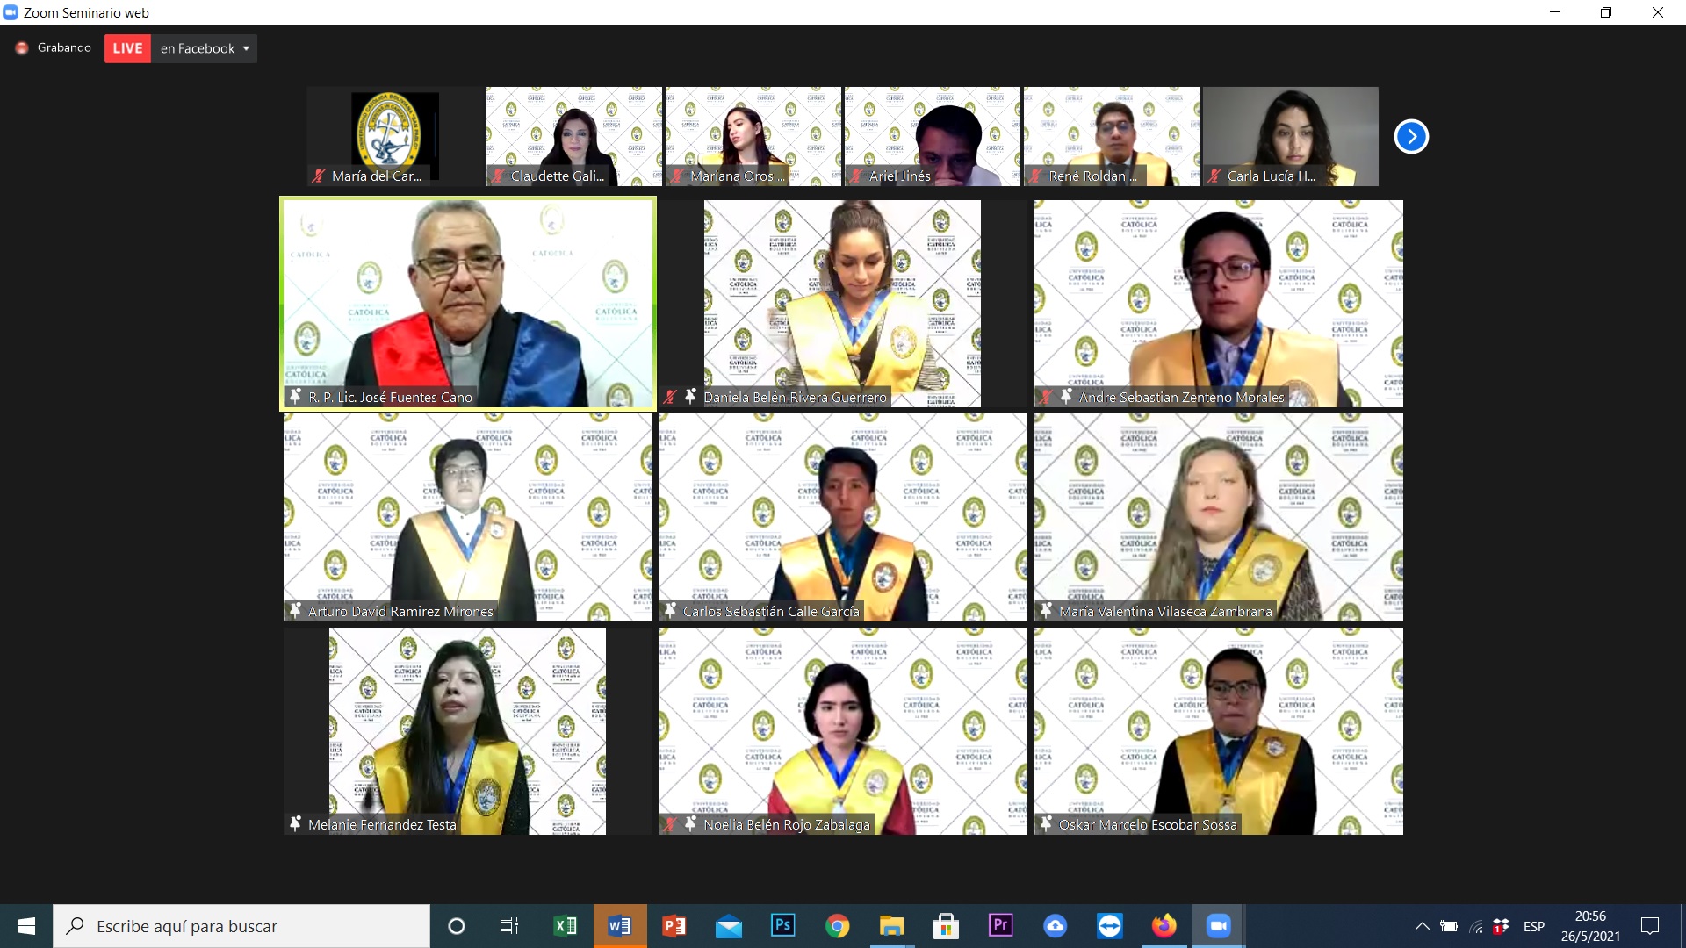Image resolution: width=1686 pixels, height=948 pixels.
Task: Click pin icon on José Fuentes Cano tile
Action: click(296, 397)
